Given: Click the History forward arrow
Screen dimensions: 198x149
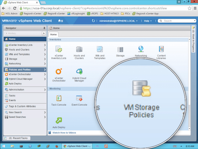Looking at the screenshot, I should [x=44, y=33].
